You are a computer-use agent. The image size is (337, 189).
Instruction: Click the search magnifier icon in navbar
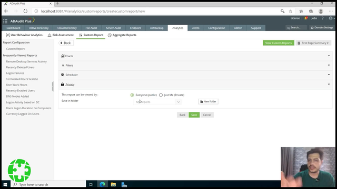289,28
